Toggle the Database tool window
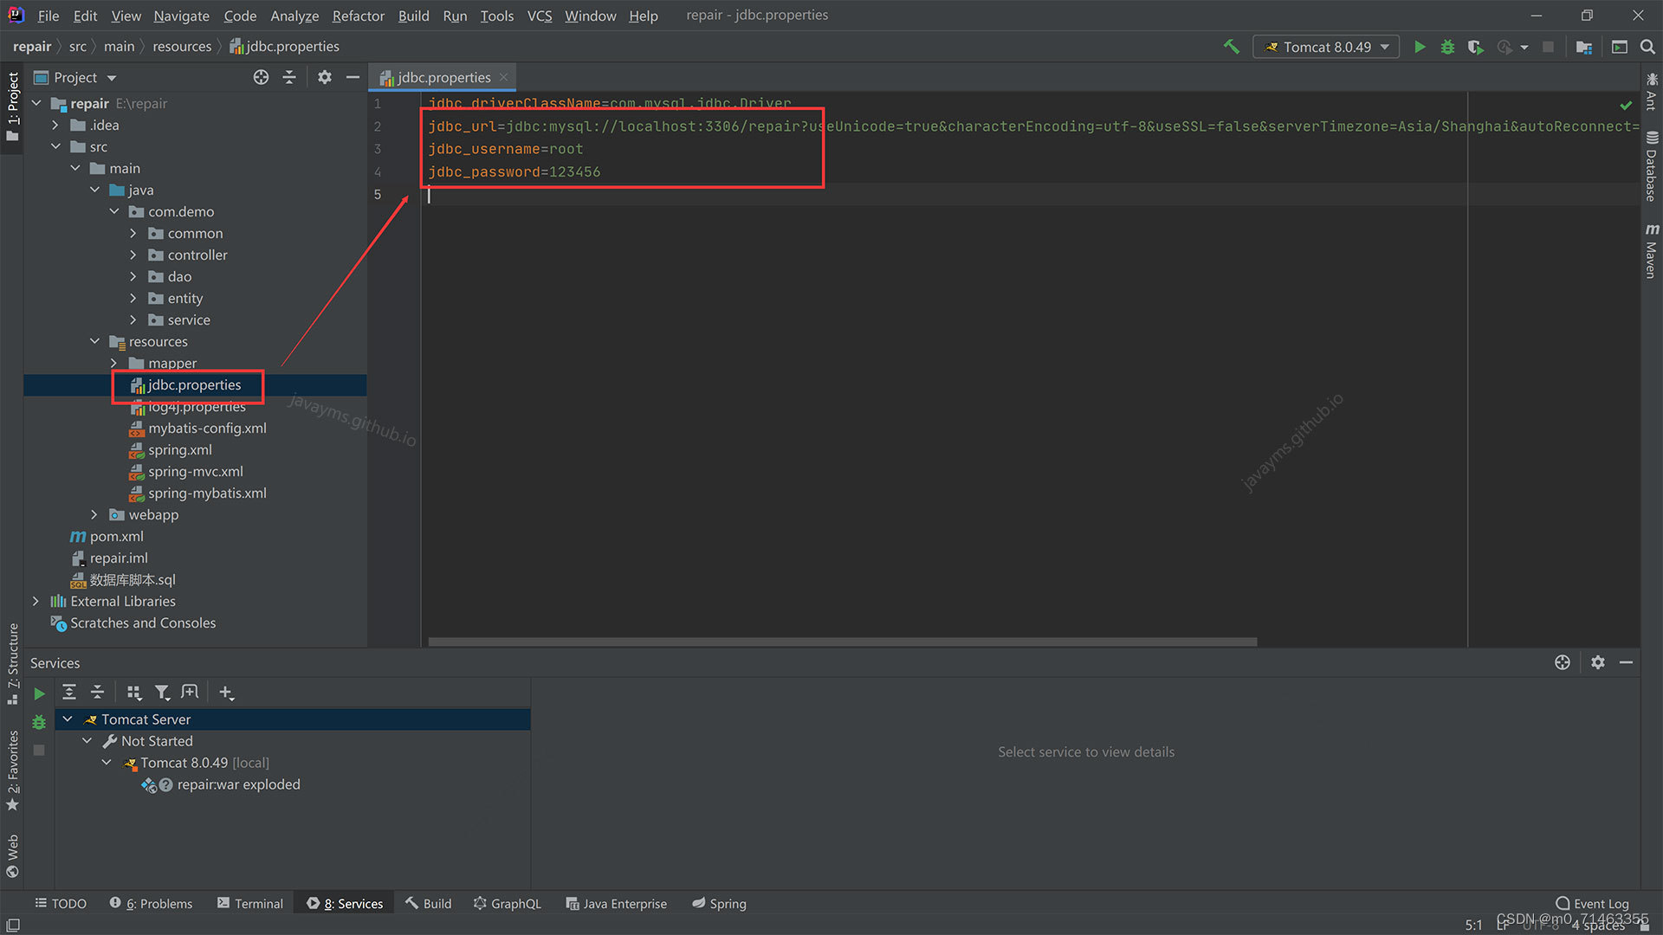1663x935 pixels. 1652,166
